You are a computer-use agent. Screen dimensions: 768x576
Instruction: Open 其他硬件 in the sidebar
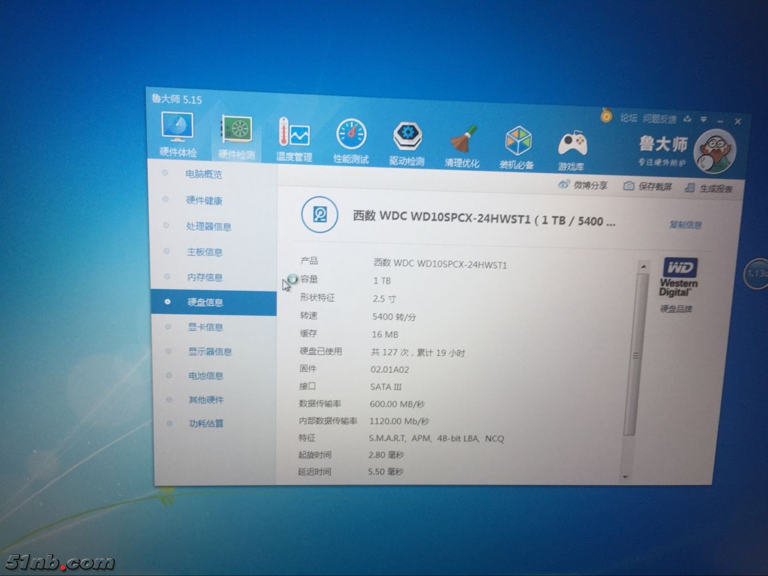pos(206,399)
